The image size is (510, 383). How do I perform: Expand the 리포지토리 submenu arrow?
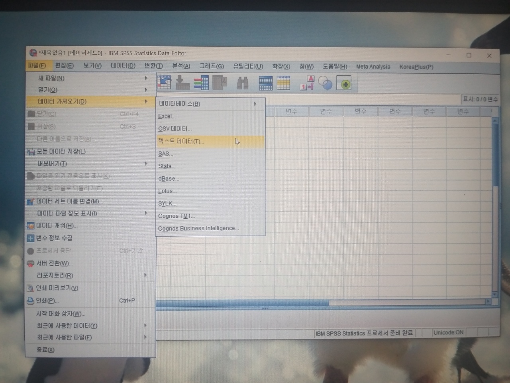pyautogui.click(x=145, y=275)
